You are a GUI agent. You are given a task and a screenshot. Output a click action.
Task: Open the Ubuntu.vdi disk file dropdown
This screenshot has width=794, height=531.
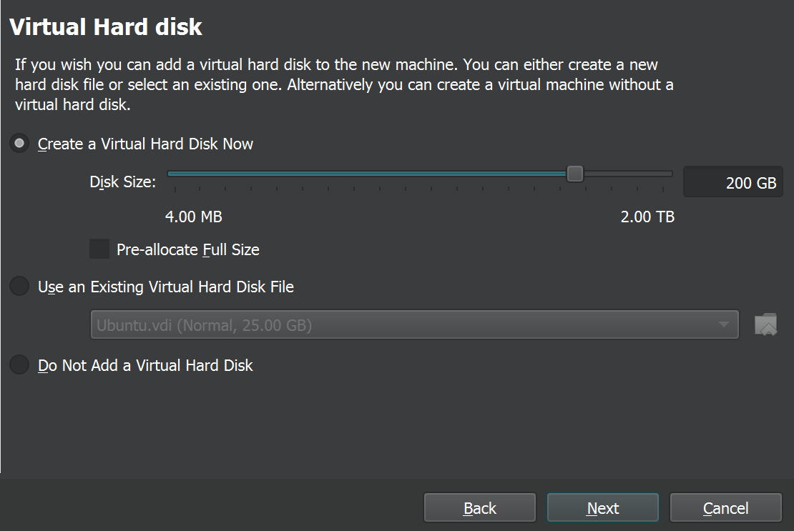tap(401, 325)
